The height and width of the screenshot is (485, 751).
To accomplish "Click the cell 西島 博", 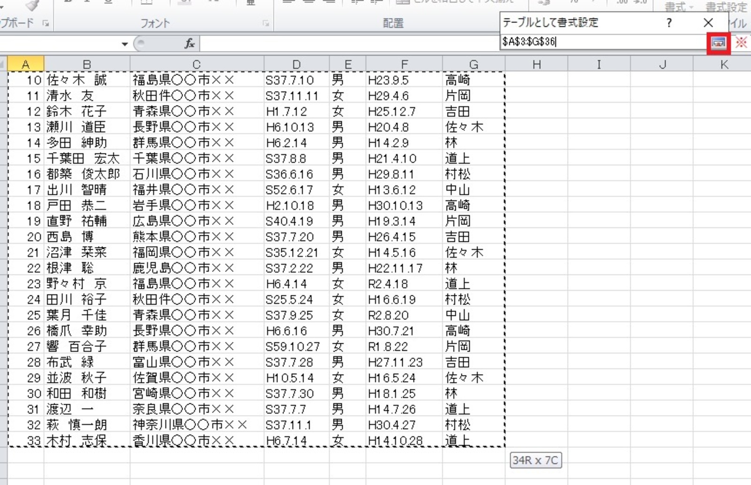I will [x=87, y=237].
